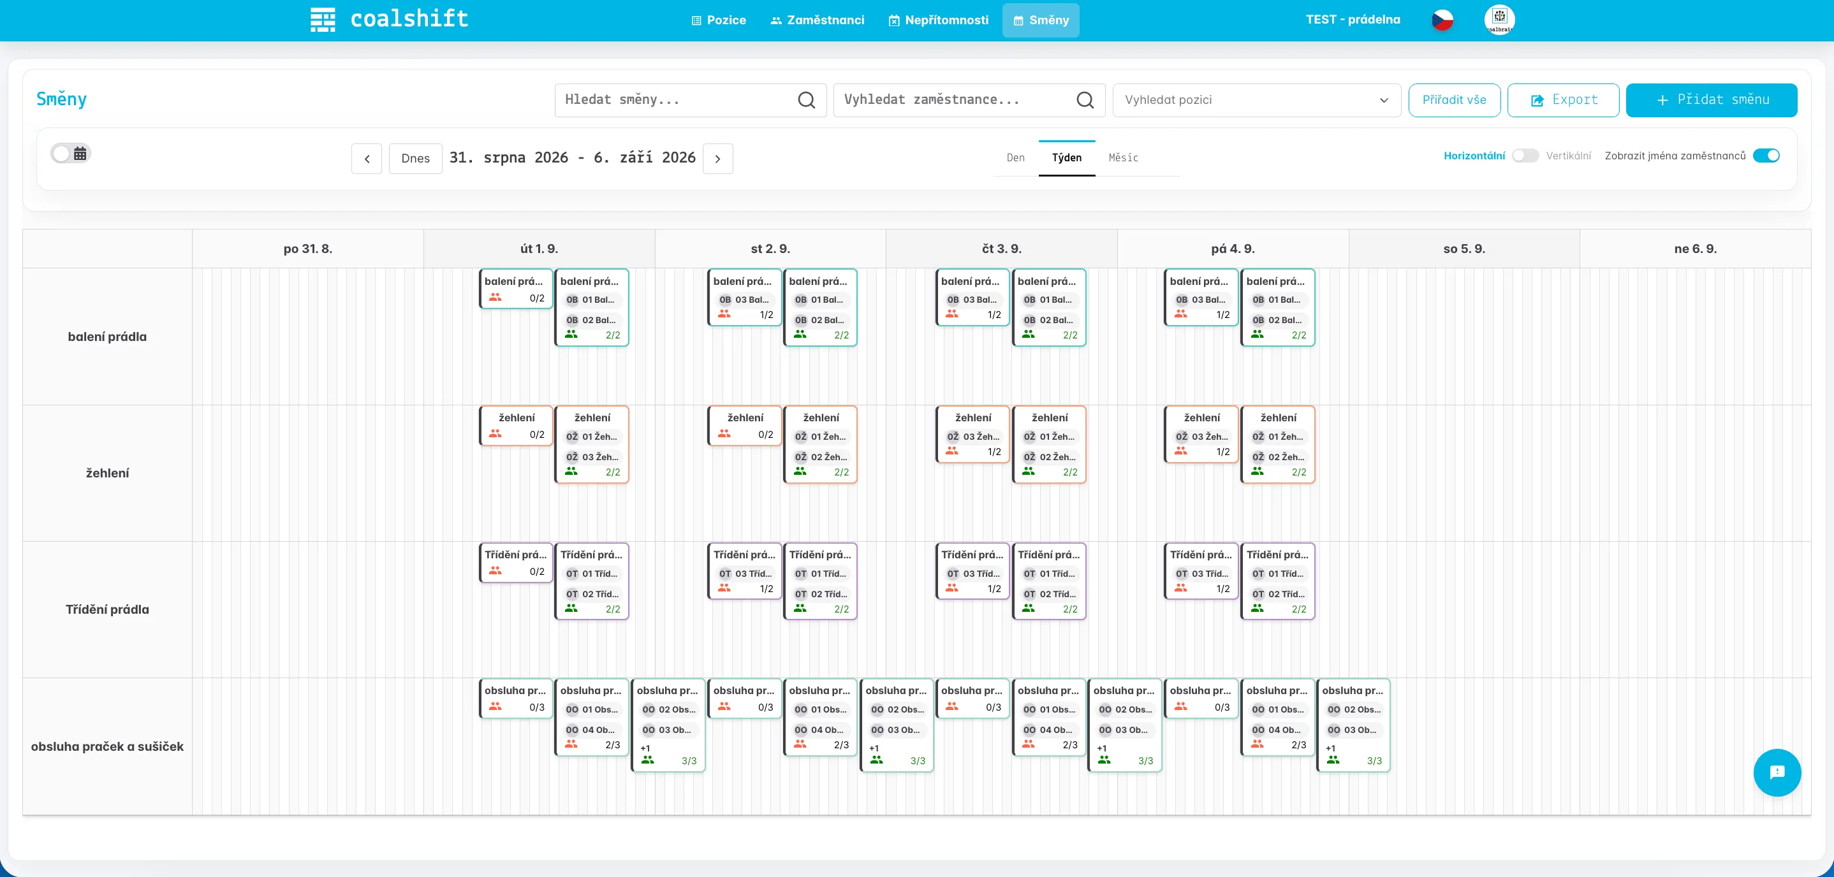Click the green people icon on Friday obsluha 3/3 shift

1333,760
